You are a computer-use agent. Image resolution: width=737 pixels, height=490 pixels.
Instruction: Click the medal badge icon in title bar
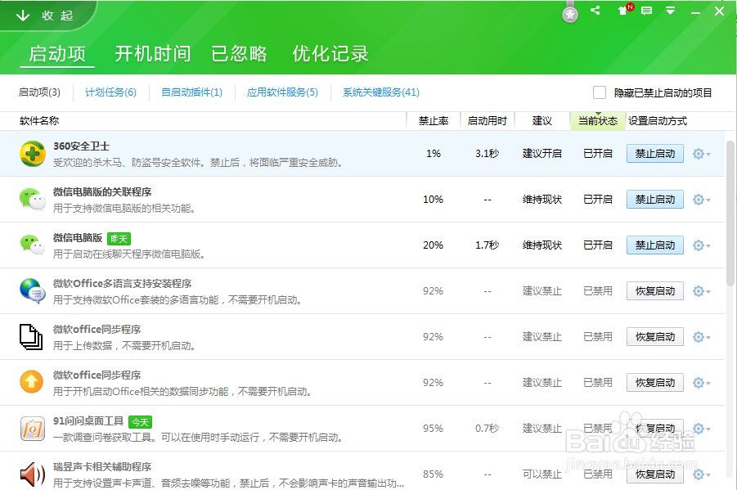click(x=570, y=13)
